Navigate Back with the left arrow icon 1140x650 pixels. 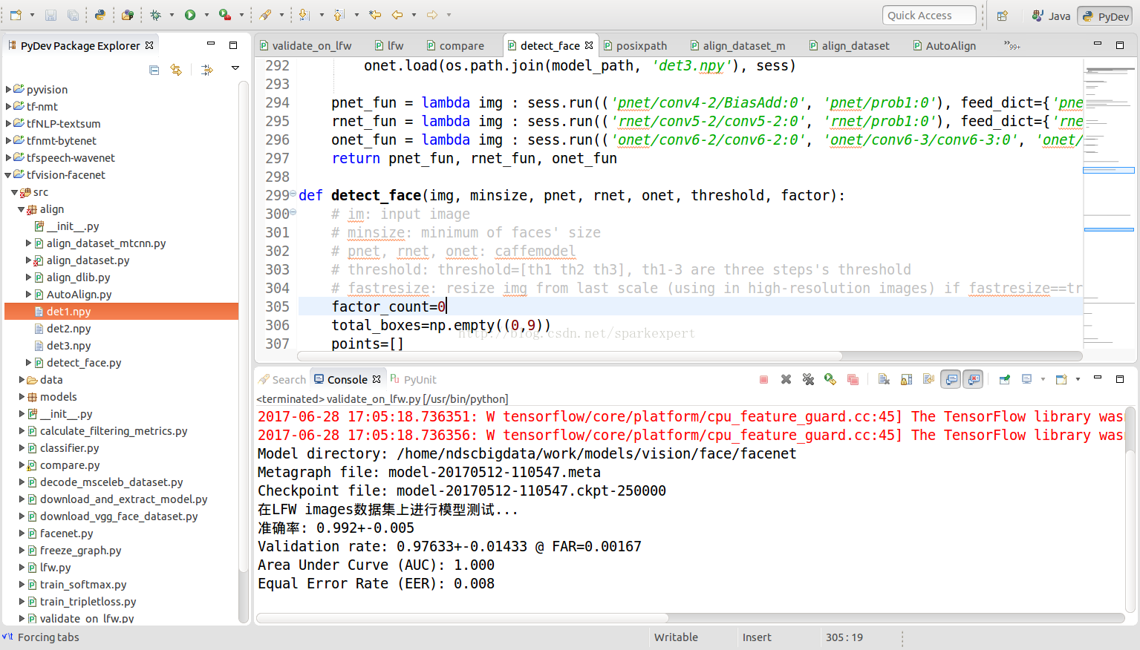coord(397,15)
